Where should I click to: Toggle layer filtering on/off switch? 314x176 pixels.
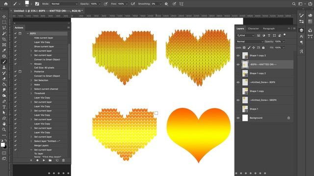tap(285, 35)
